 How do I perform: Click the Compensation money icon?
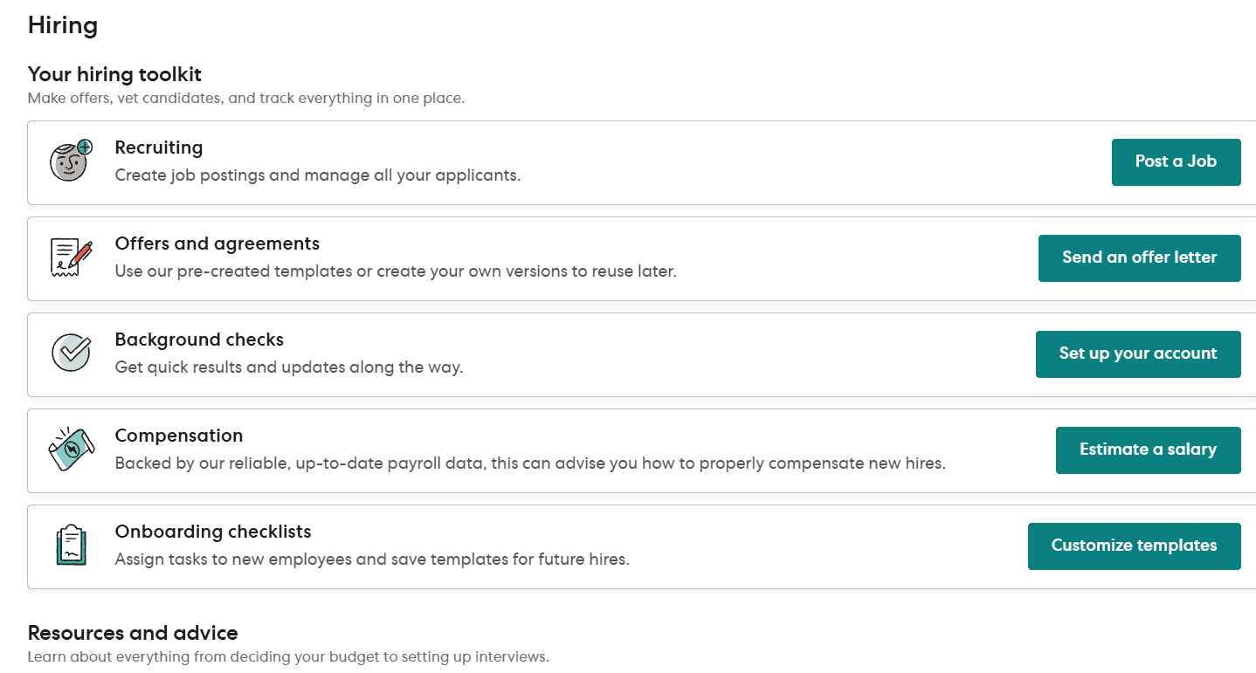coord(71,450)
